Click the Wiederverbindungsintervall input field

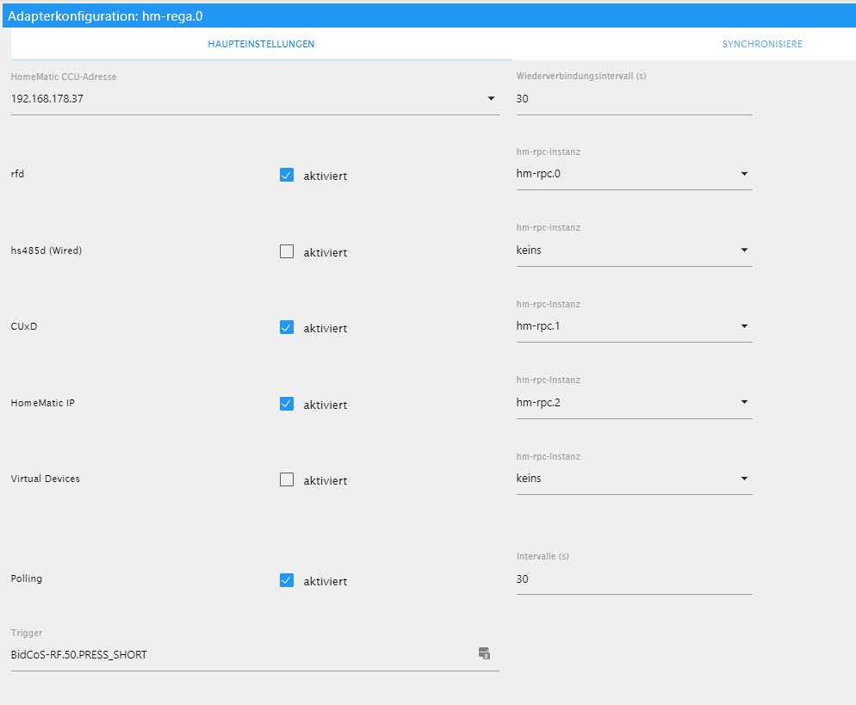[634, 99]
